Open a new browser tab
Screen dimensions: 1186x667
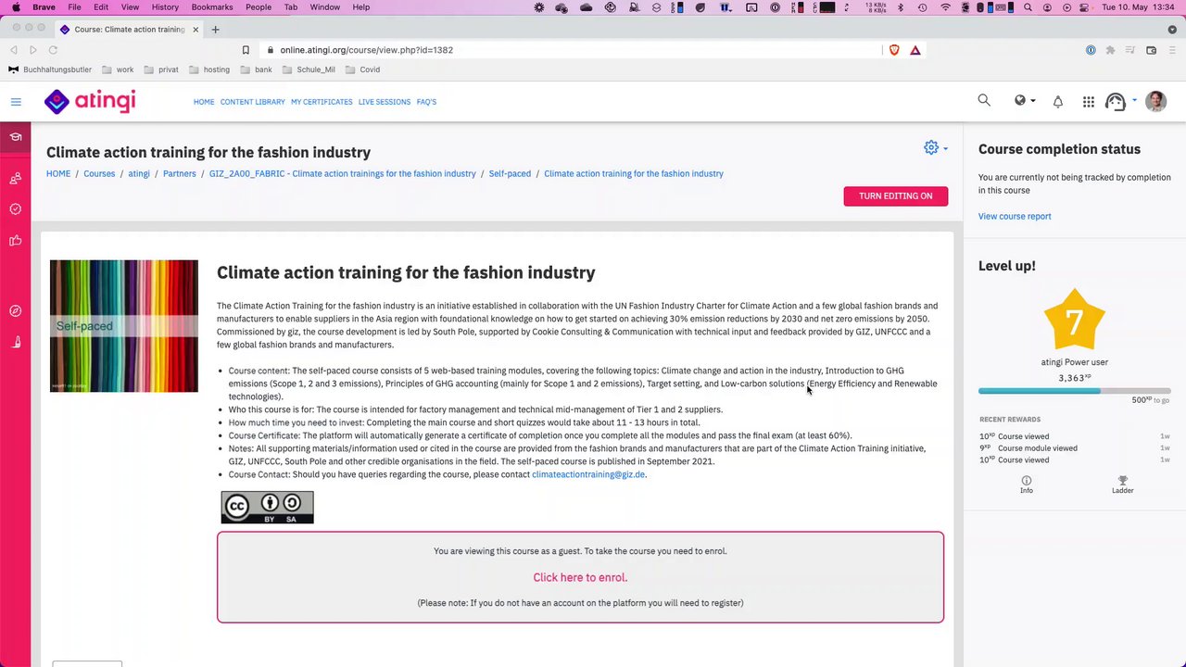pyautogui.click(x=215, y=29)
